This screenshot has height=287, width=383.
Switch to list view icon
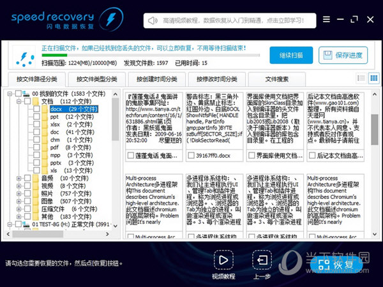click(x=361, y=78)
